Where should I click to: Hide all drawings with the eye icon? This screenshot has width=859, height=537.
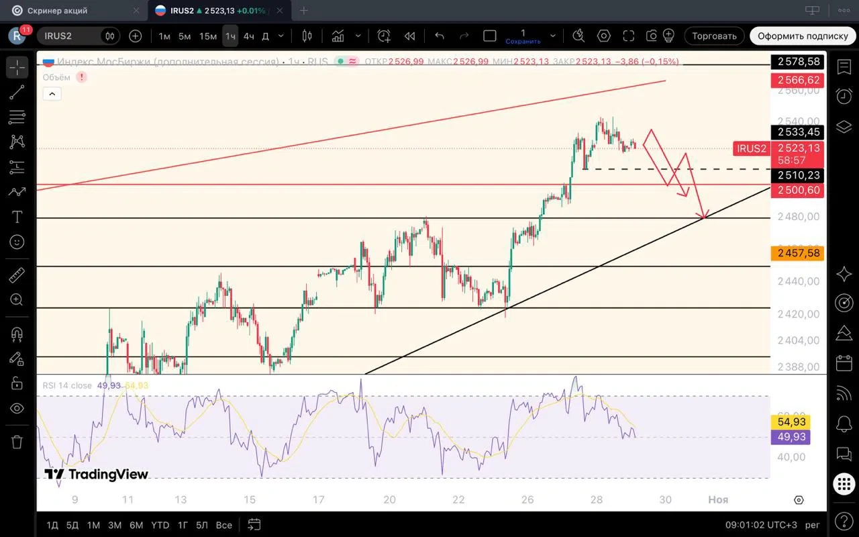[x=17, y=408]
